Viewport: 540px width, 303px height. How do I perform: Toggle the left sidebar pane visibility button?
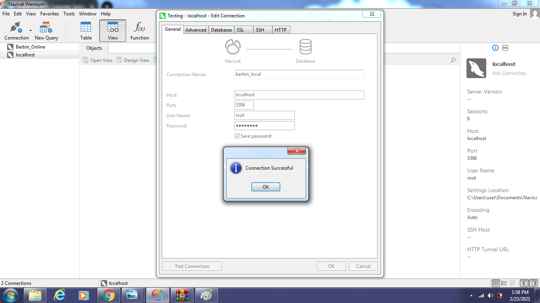525,283
